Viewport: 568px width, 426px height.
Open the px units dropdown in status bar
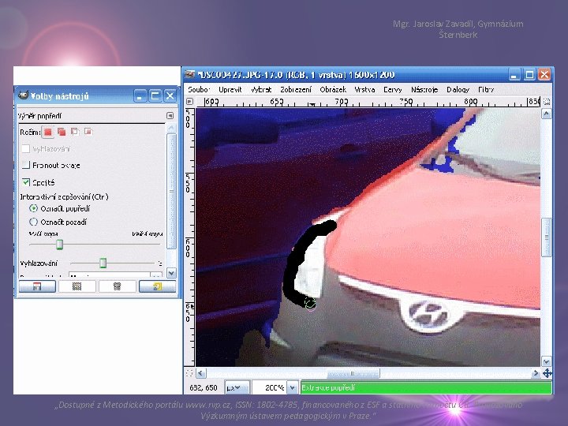click(x=237, y=387)
